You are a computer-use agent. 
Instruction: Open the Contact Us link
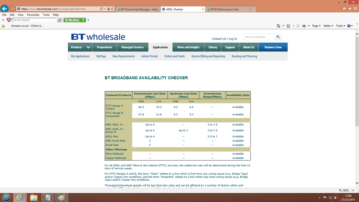[218, 39]
